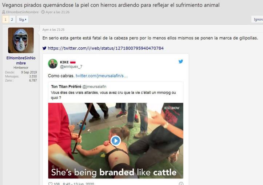Click the Ignorar button
The image size is (263, 185).
tap(257, 19)
